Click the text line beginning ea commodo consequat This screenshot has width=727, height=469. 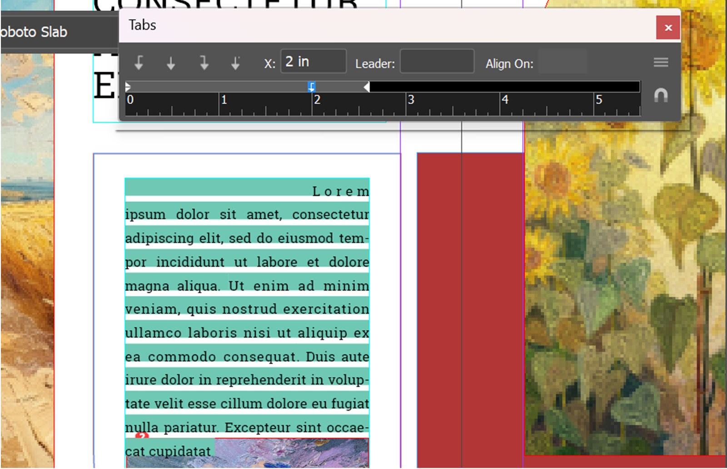[247, 357]
